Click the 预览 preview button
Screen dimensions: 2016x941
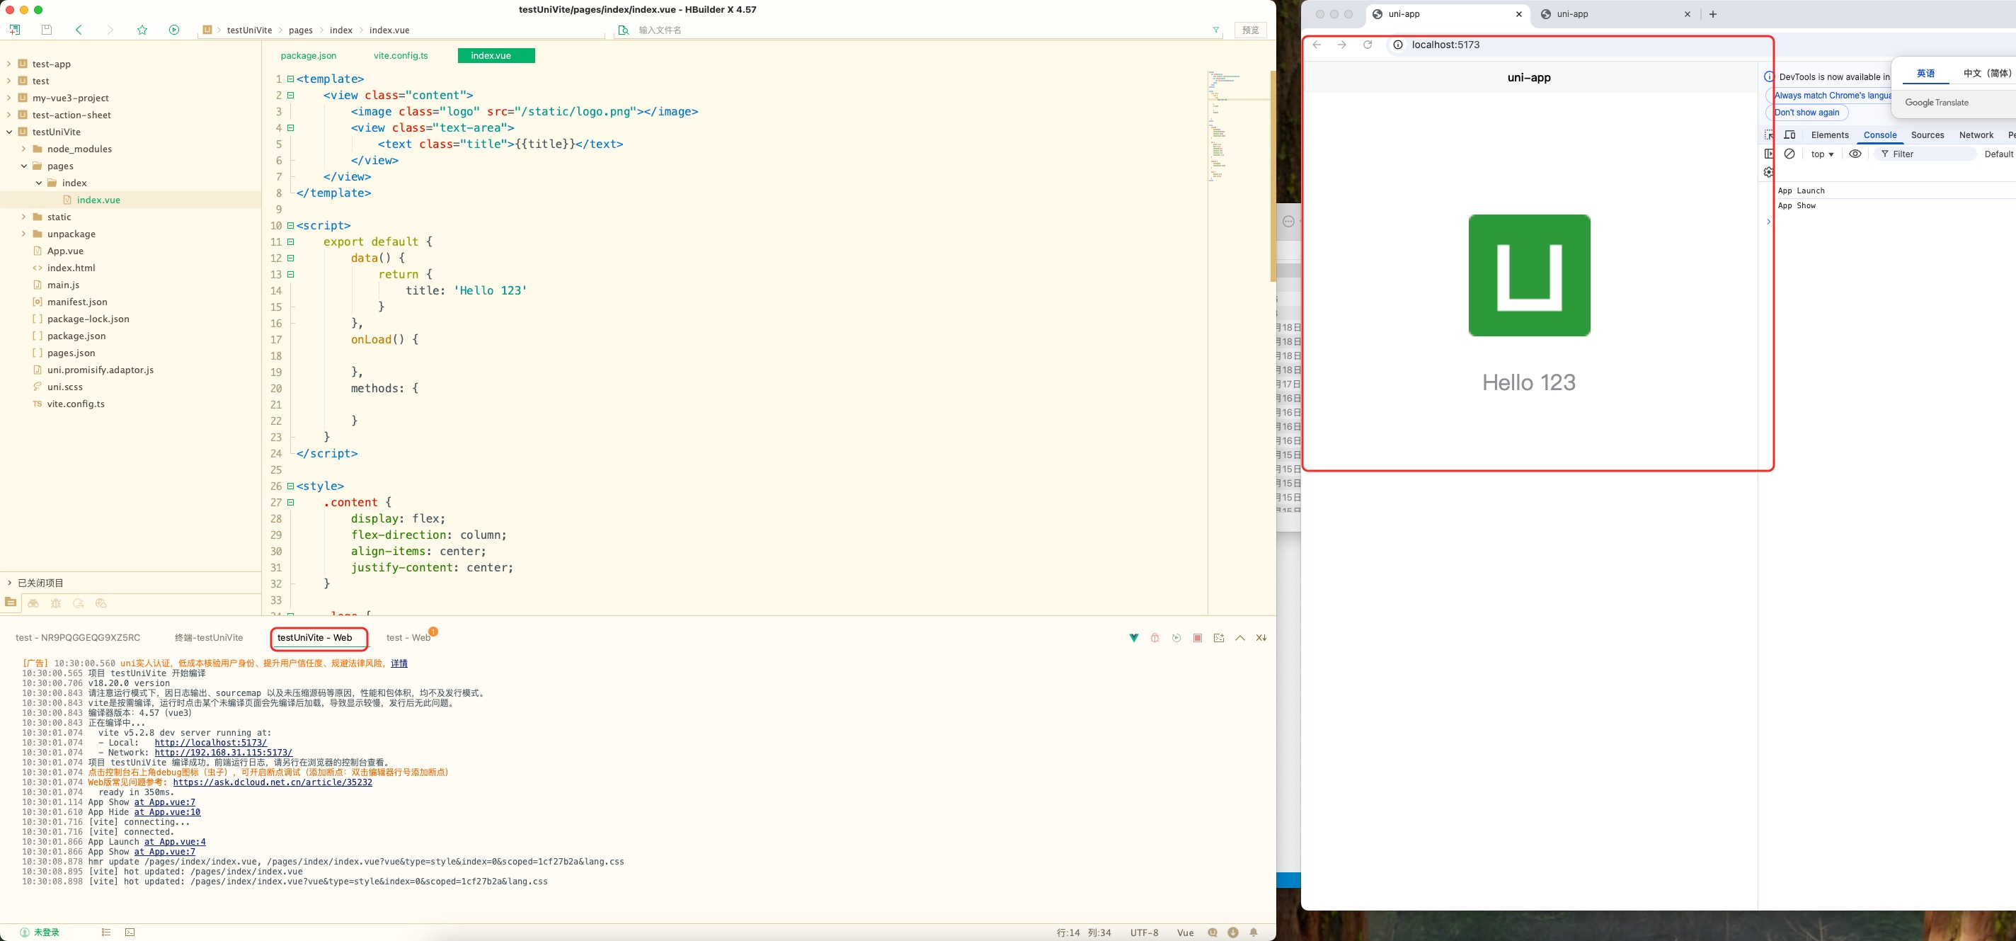click(x=1251, y=30)
